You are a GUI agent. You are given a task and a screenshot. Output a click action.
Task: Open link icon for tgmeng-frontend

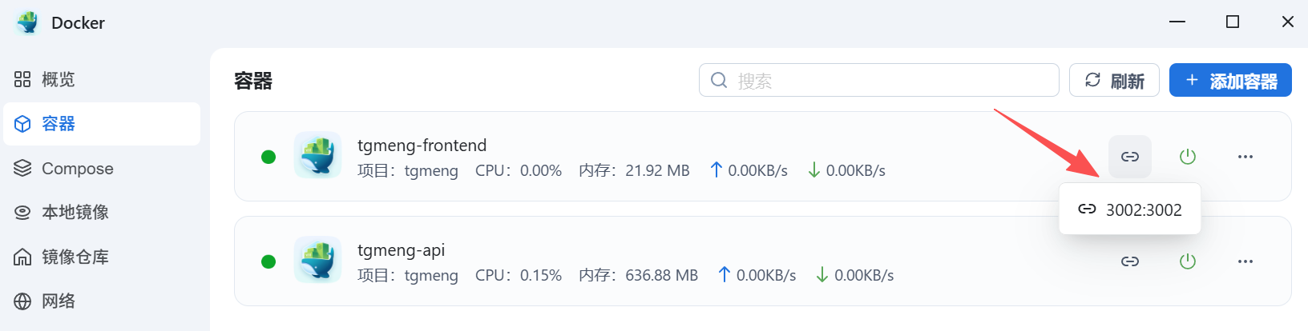[x=1130, y=157]
